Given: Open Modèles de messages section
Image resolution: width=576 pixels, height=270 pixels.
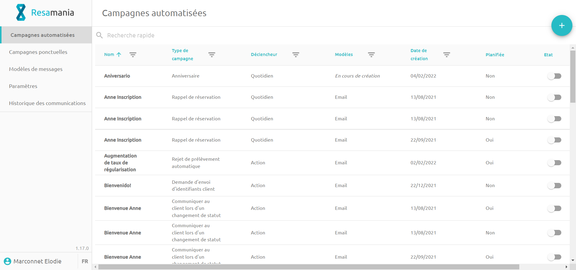Looking at the screenshot, I should (36, 69).
